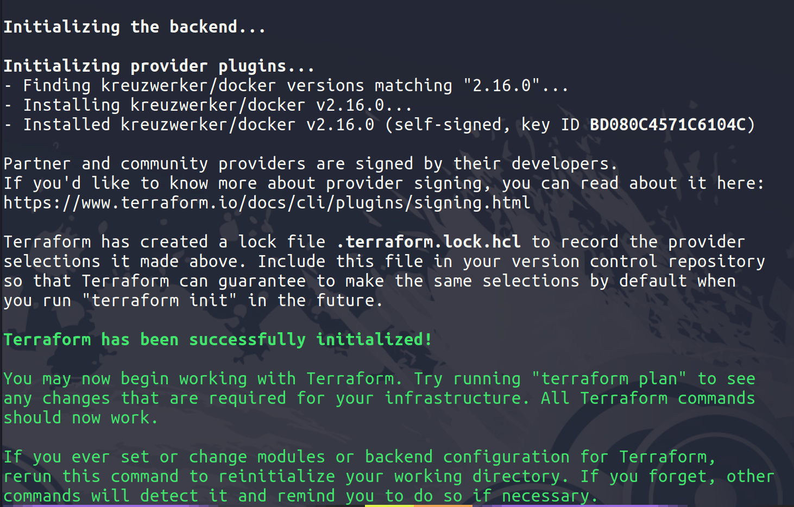Select the "Initializing provider plugins..." heading line
This screenshot has width=794, height=507.
click(159, 66)
